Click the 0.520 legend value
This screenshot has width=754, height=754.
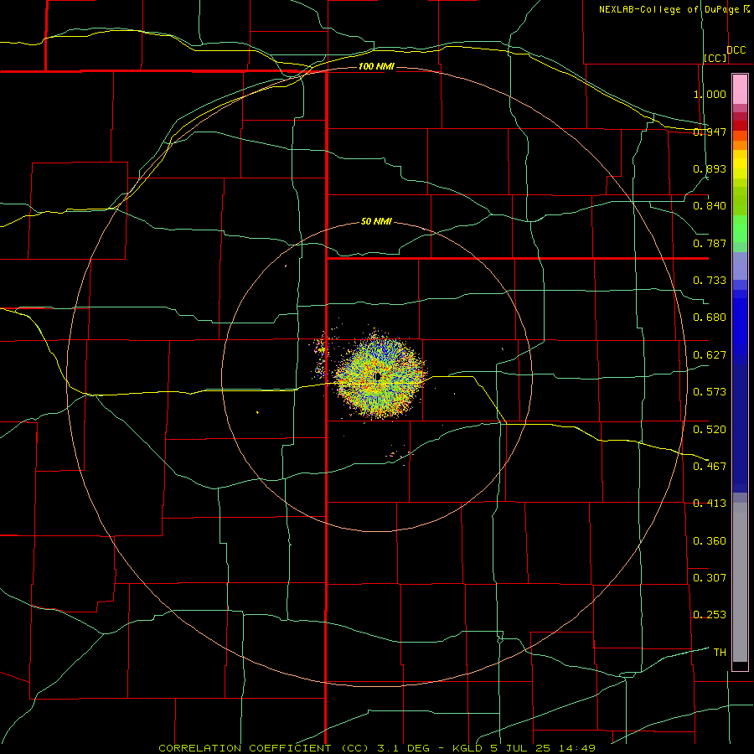[x=710, y=429]
